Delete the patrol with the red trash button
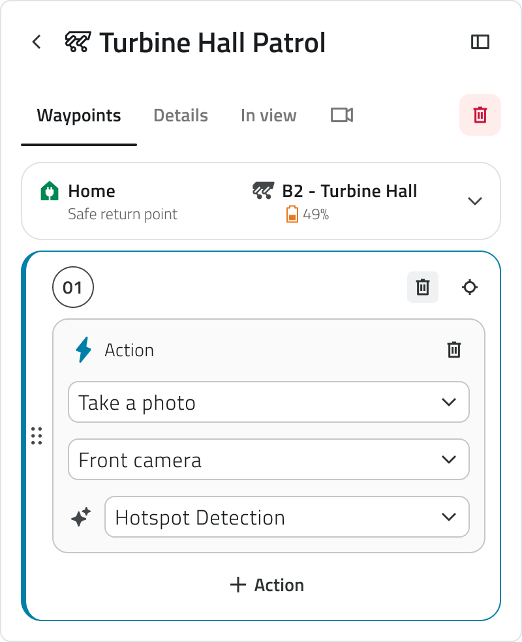The width and height of the screenshot is (522, 642). 480,115
